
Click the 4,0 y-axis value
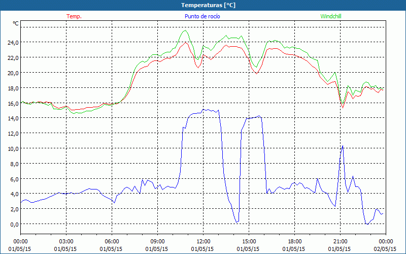pyautogui.click(x=14, y=194)
